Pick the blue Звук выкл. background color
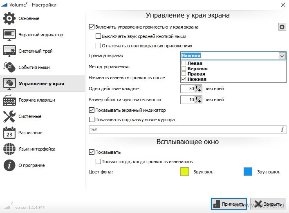The width and height of the screenshot is (289, 213). pyautogui.click(x=248, y=172)
